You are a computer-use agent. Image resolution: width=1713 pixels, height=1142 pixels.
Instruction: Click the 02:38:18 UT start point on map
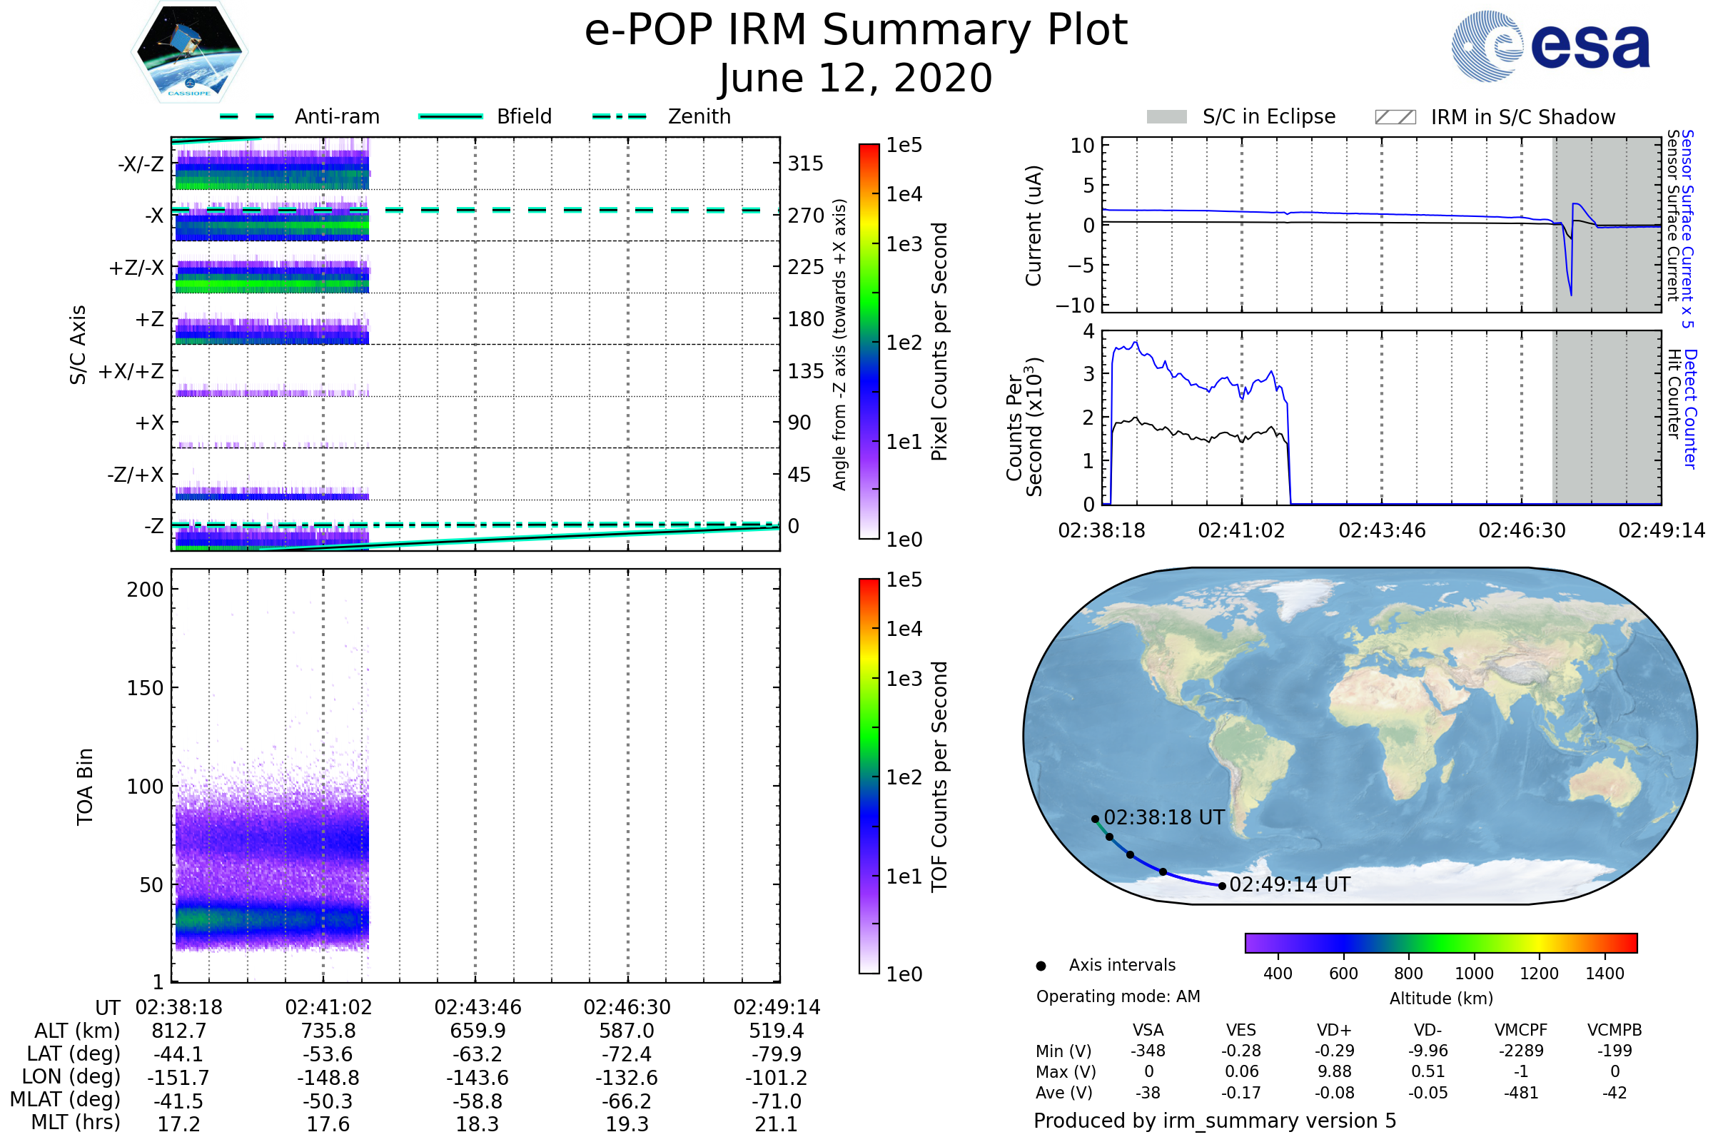tap(1095, 819)
